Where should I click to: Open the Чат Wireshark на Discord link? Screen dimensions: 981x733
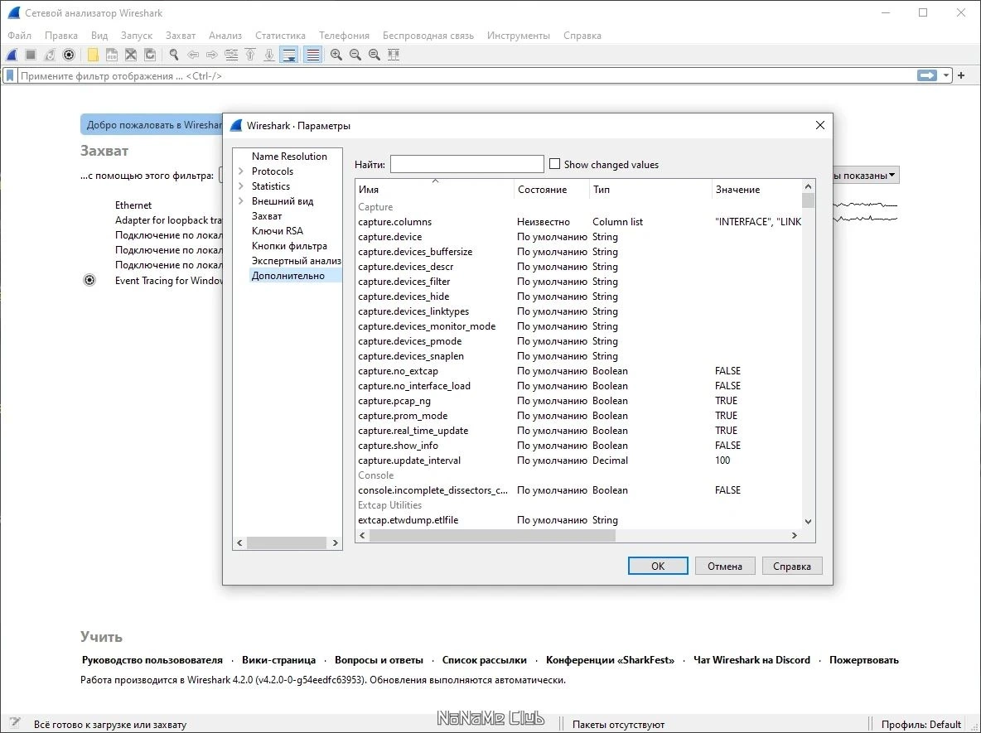(x=751, y=660)
